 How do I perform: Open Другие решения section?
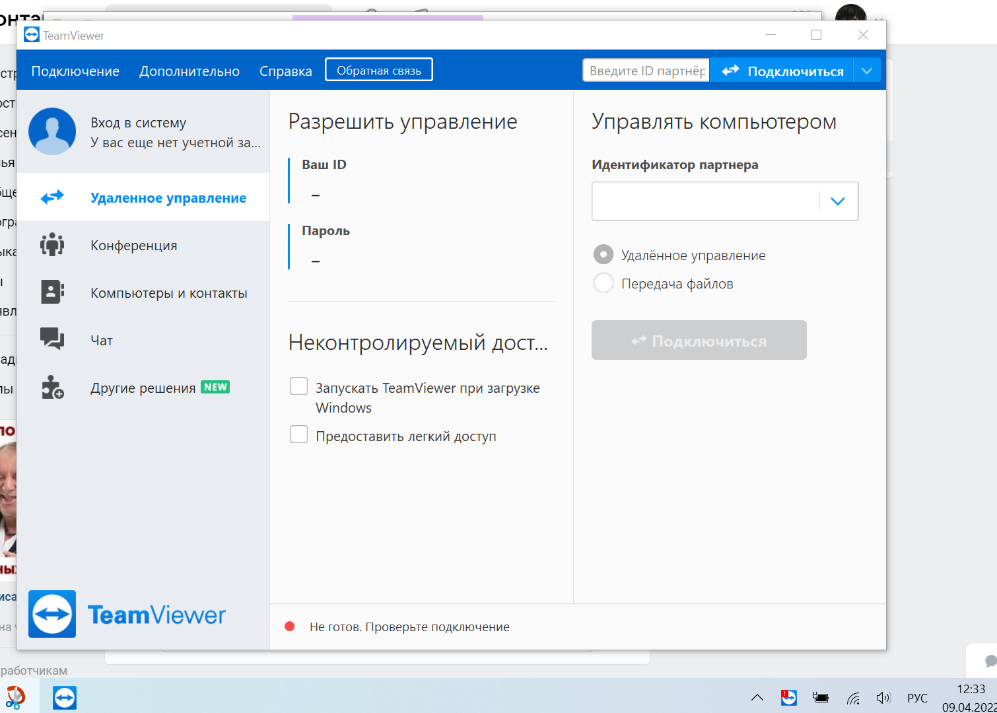tap(143, 388)
